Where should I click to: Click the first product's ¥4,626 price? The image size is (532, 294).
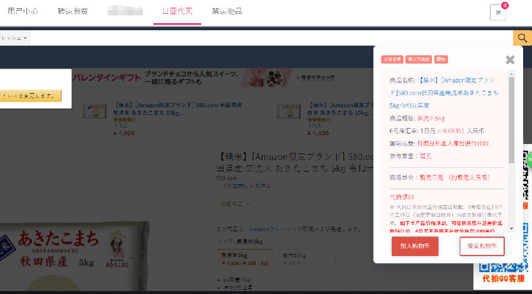coord(124,133)
